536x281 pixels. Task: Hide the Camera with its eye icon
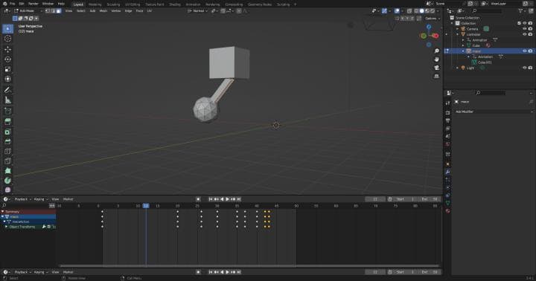525,29
